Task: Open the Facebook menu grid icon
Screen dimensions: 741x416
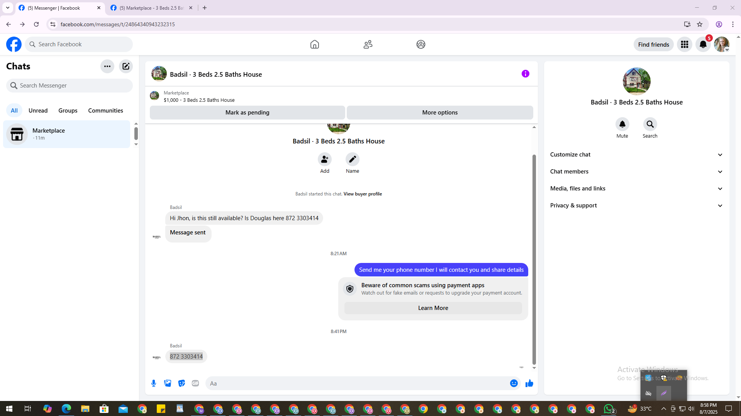Action: (685, 44)
